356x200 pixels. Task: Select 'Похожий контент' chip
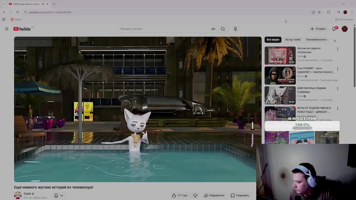(317, 40)
